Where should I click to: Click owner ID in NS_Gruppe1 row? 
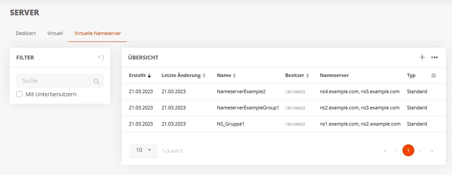pos(295,124)
